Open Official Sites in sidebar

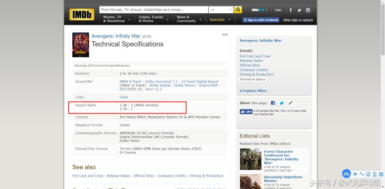coord(250,65)
